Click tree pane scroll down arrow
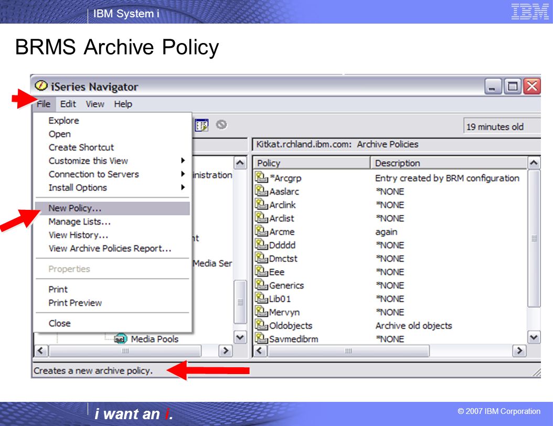This screenshot has height=426, width=553. (240, 338)
